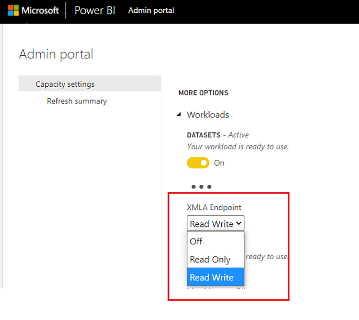Viewport: 359px width, 320px height.
Task: Select highlighted Read Write list option
Action: [x=215, y=277]
